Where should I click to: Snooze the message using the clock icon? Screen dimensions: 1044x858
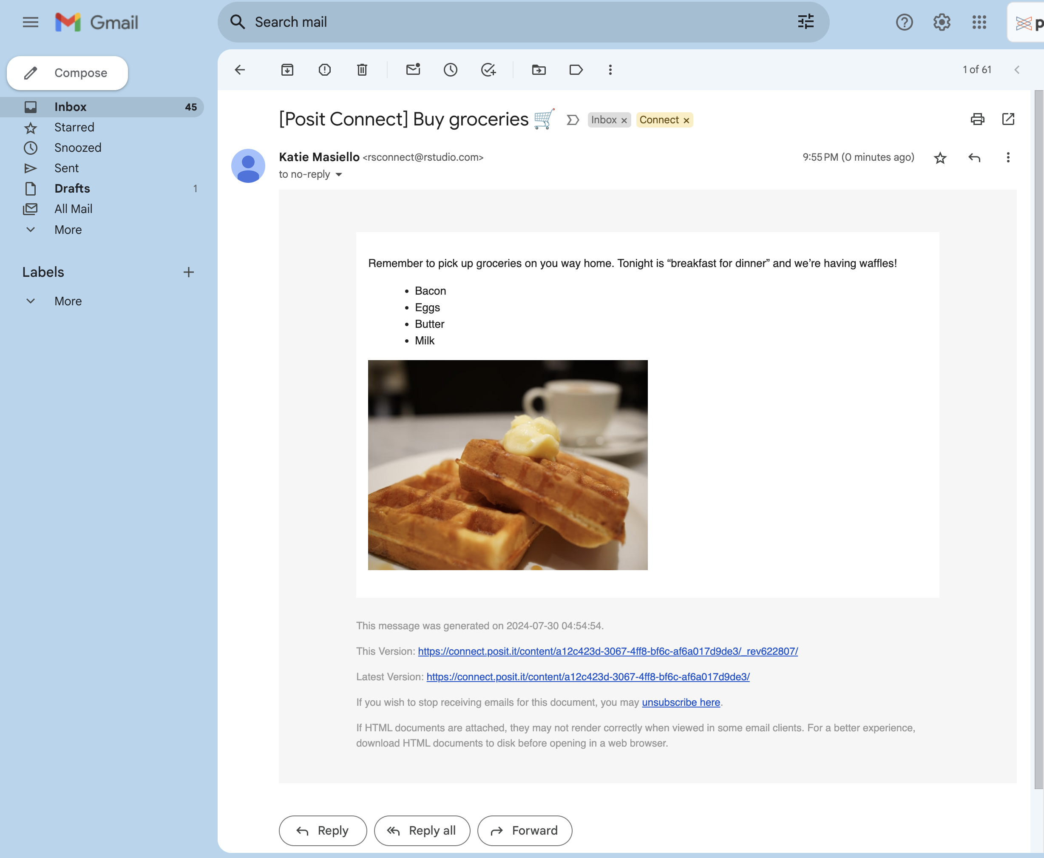(x=450, y=70)
